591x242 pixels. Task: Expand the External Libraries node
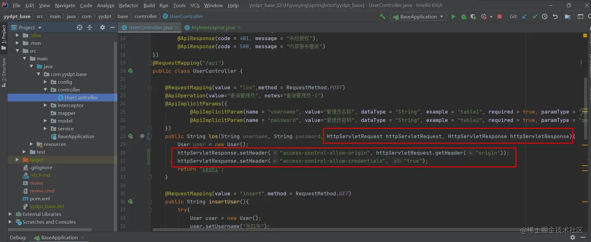tap(11, 214)
